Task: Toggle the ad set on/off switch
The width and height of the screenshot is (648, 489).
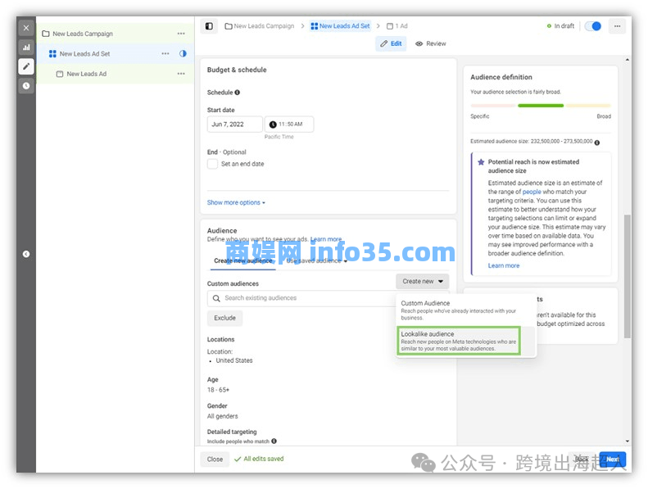Action: pos(592,26)
